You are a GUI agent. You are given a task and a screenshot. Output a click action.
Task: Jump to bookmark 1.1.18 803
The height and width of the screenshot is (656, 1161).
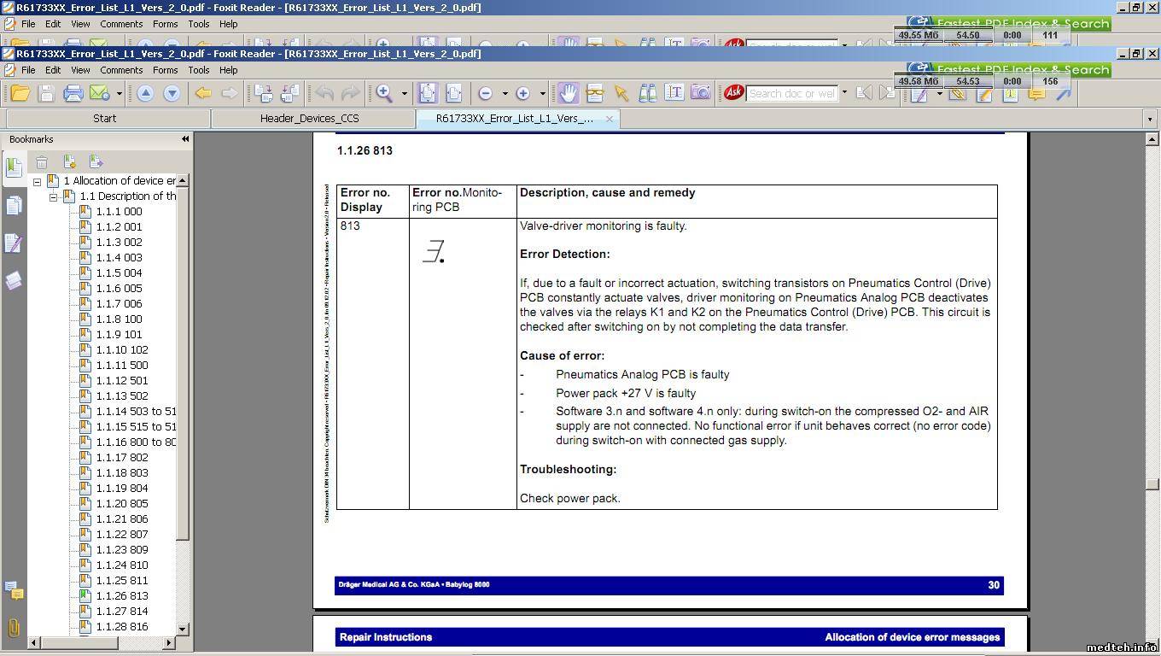coord(121,472)
